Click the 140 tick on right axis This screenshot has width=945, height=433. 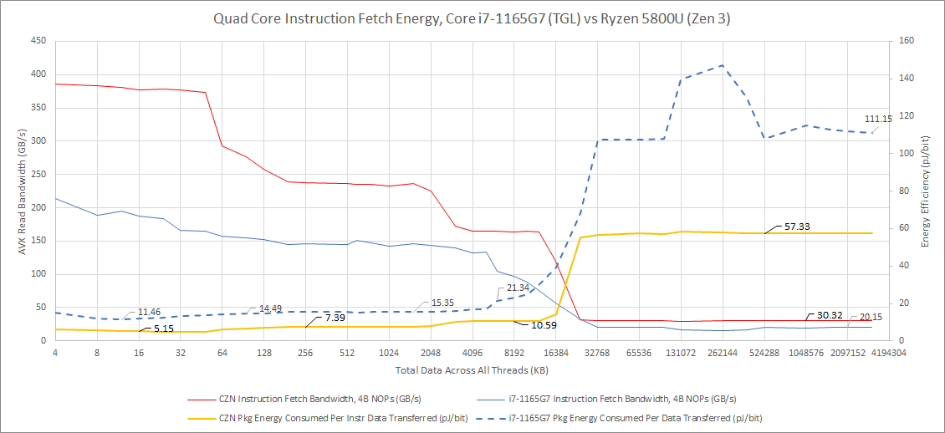[907, 79]
